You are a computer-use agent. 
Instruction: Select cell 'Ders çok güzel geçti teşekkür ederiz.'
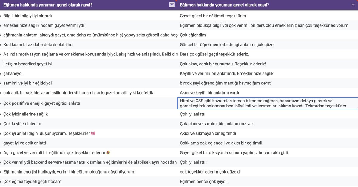coord(268,54)
